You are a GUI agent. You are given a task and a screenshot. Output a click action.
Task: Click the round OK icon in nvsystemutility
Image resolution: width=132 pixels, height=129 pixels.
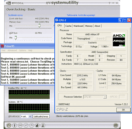pos(20,125)
